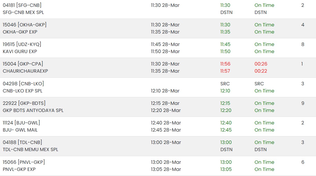316x176 pixels.
Task: Select train 22922 [GKP-BDTS]
Action: [24, 103]
